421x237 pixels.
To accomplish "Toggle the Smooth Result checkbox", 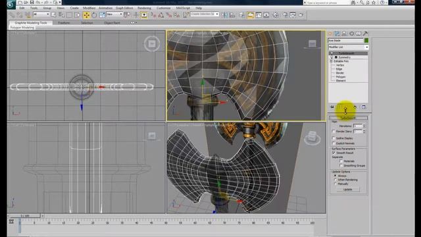I will (x=334, y=153).
